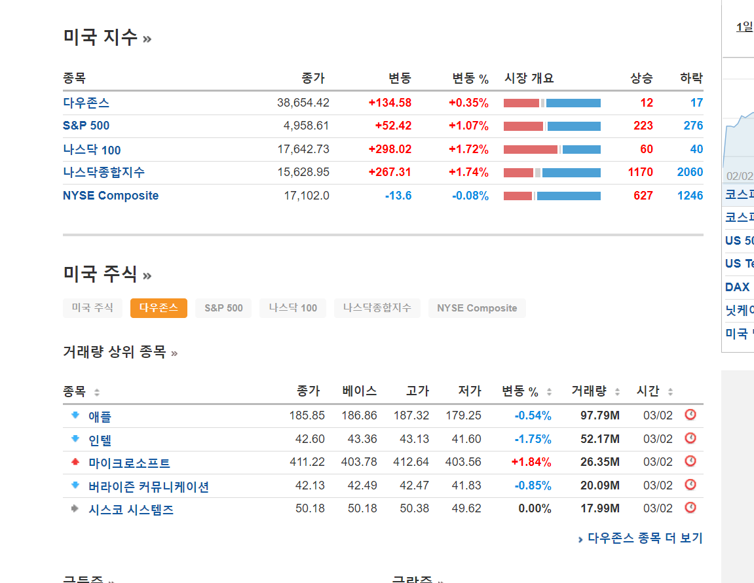
Task: Open the 다우존스 index link
Action: 86,103
